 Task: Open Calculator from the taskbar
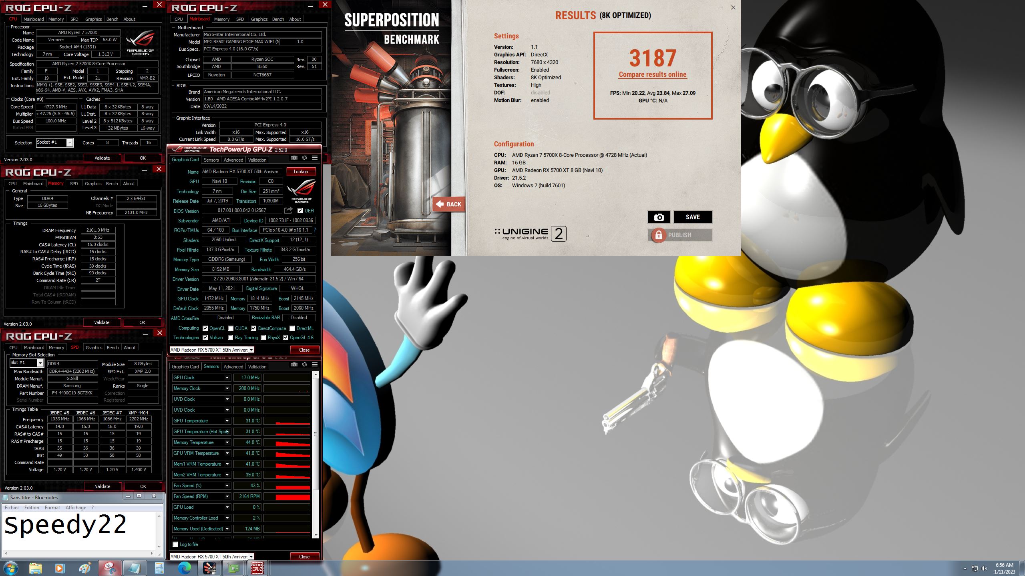click(159, 568)
